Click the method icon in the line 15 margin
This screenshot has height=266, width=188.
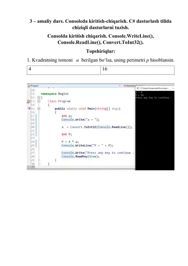[29, 108]
